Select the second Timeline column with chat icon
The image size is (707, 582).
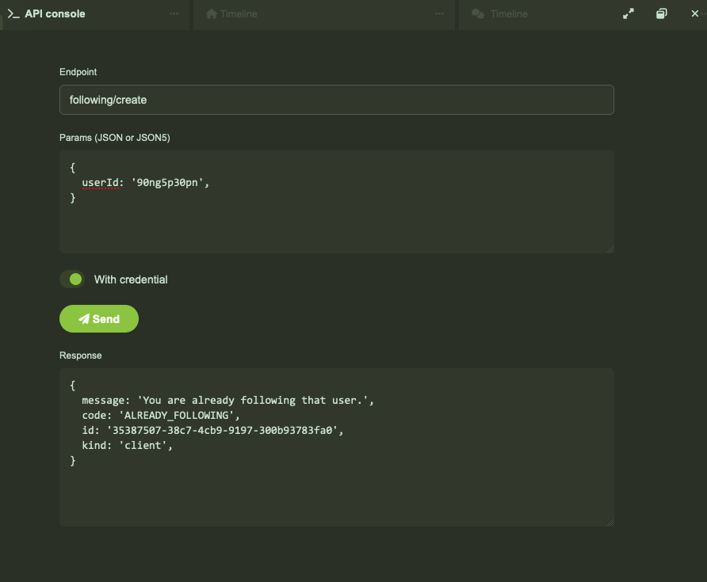508,13
